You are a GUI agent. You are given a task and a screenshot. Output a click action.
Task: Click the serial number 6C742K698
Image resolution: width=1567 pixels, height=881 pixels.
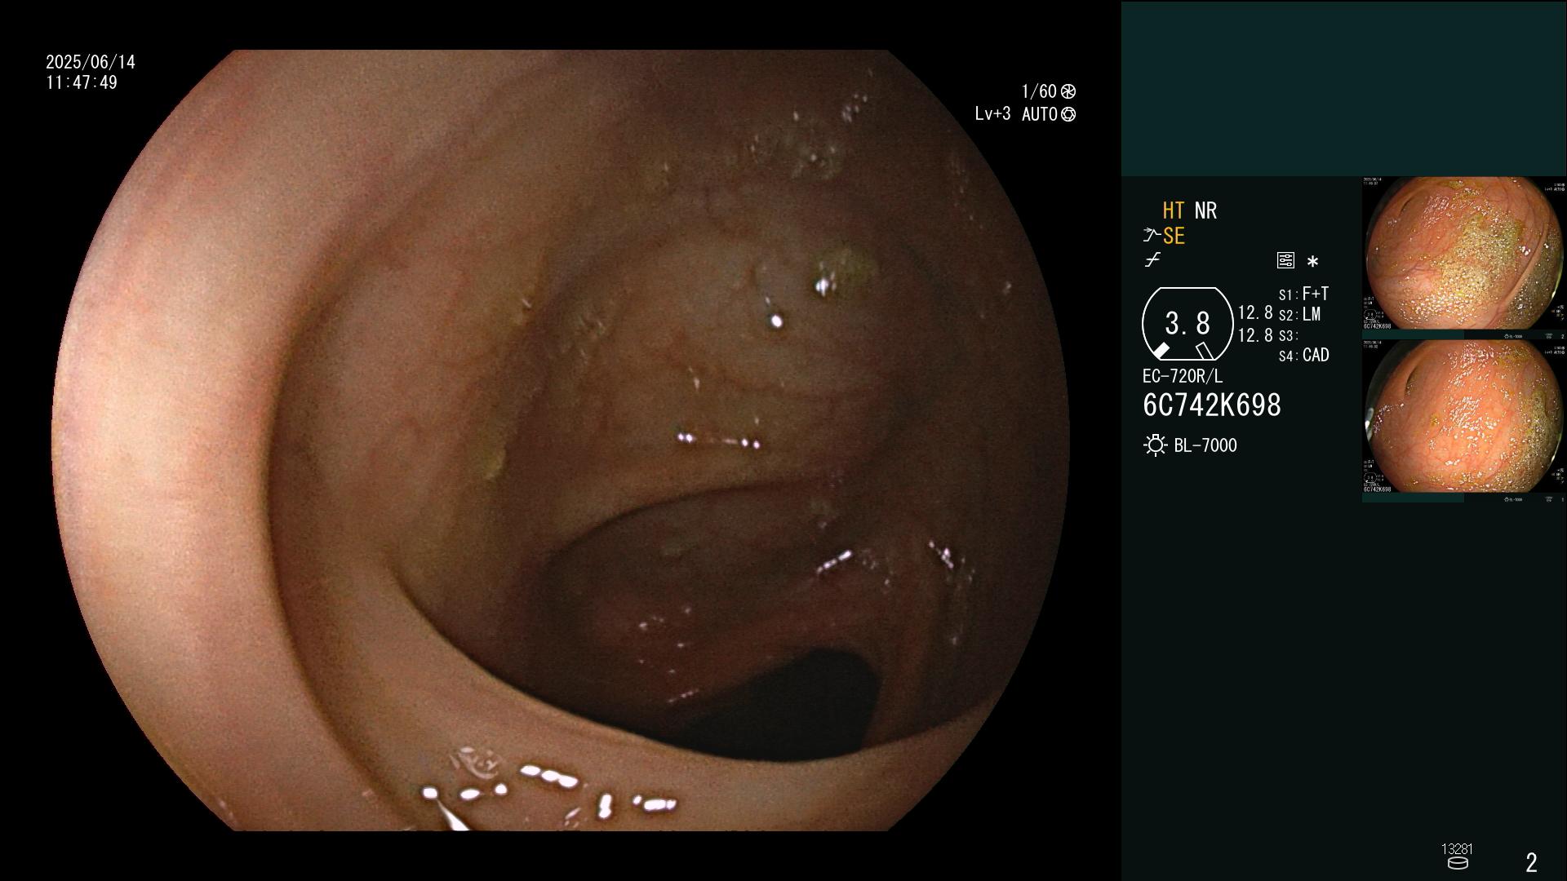pos(1212,405)
